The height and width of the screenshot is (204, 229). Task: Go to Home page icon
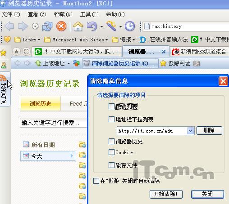(78, 26)
